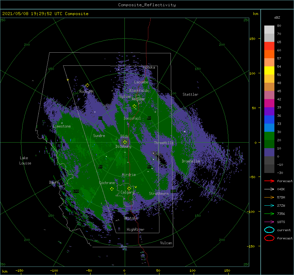The width and height of the screenshot is (294, 275).
Task: Click the Strathmore city label
Action: [159, 194]
